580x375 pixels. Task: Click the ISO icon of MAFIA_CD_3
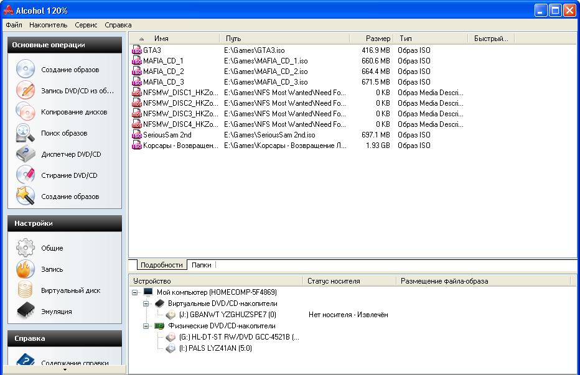coord(137,81)
